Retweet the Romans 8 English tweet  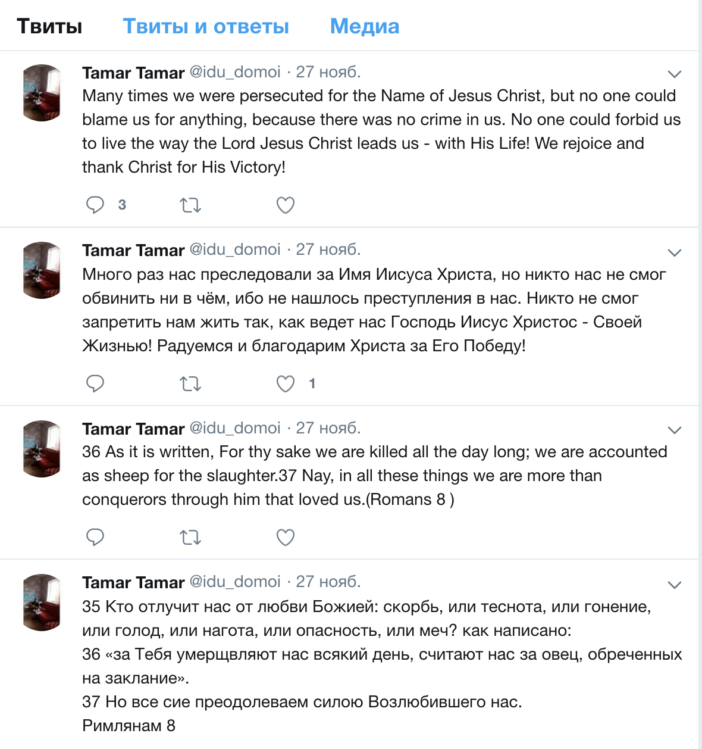[190, 538]
